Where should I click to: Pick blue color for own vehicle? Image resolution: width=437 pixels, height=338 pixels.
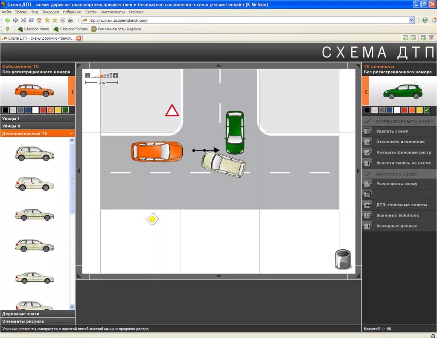coord(28,110)
